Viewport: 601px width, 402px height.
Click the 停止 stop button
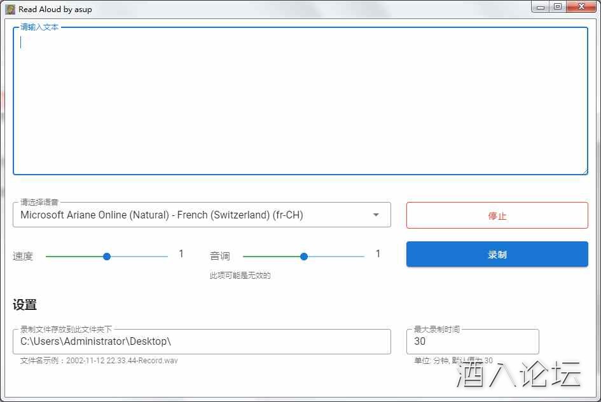click(x=497, y=215)
